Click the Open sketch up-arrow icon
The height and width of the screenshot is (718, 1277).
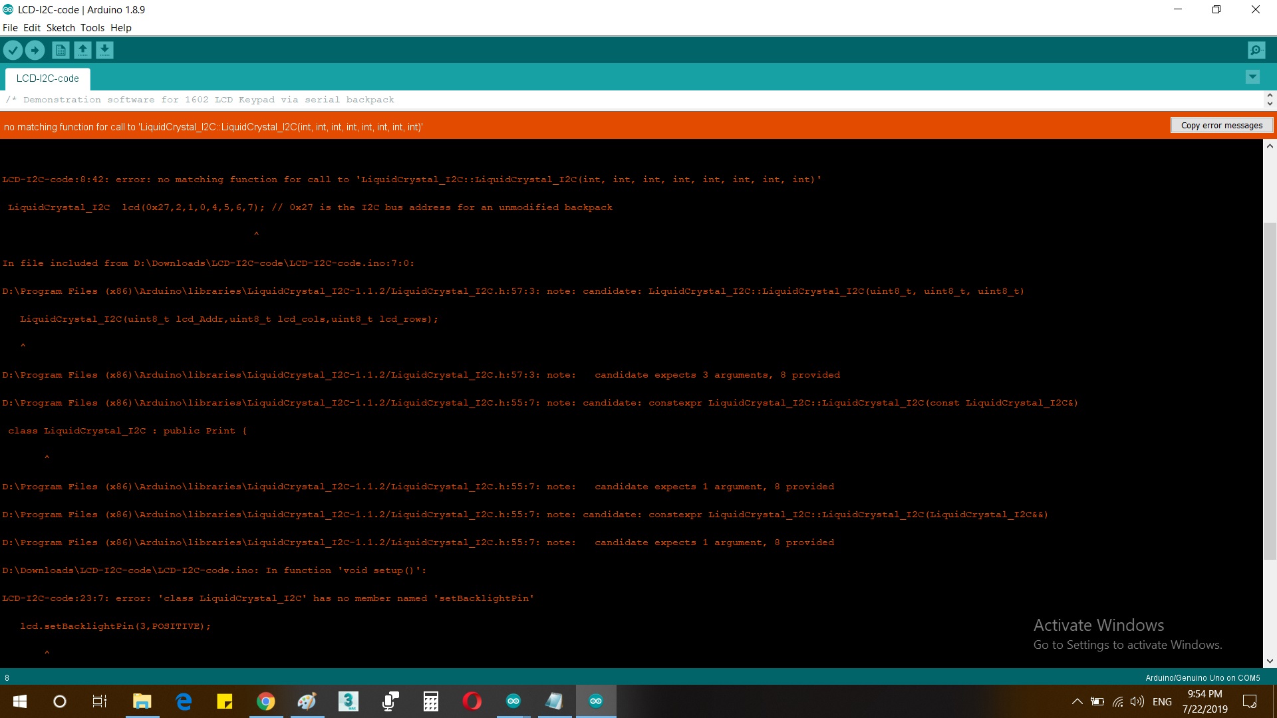pos(82,50)
